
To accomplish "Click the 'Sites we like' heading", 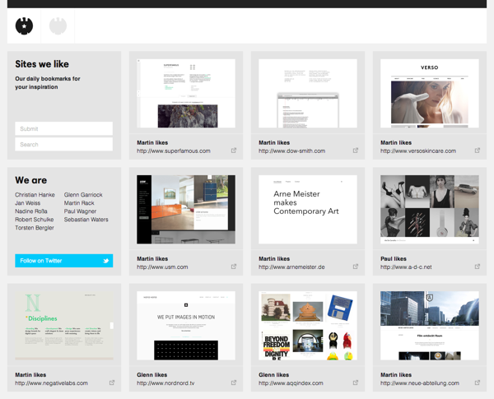I will [42, 64].
